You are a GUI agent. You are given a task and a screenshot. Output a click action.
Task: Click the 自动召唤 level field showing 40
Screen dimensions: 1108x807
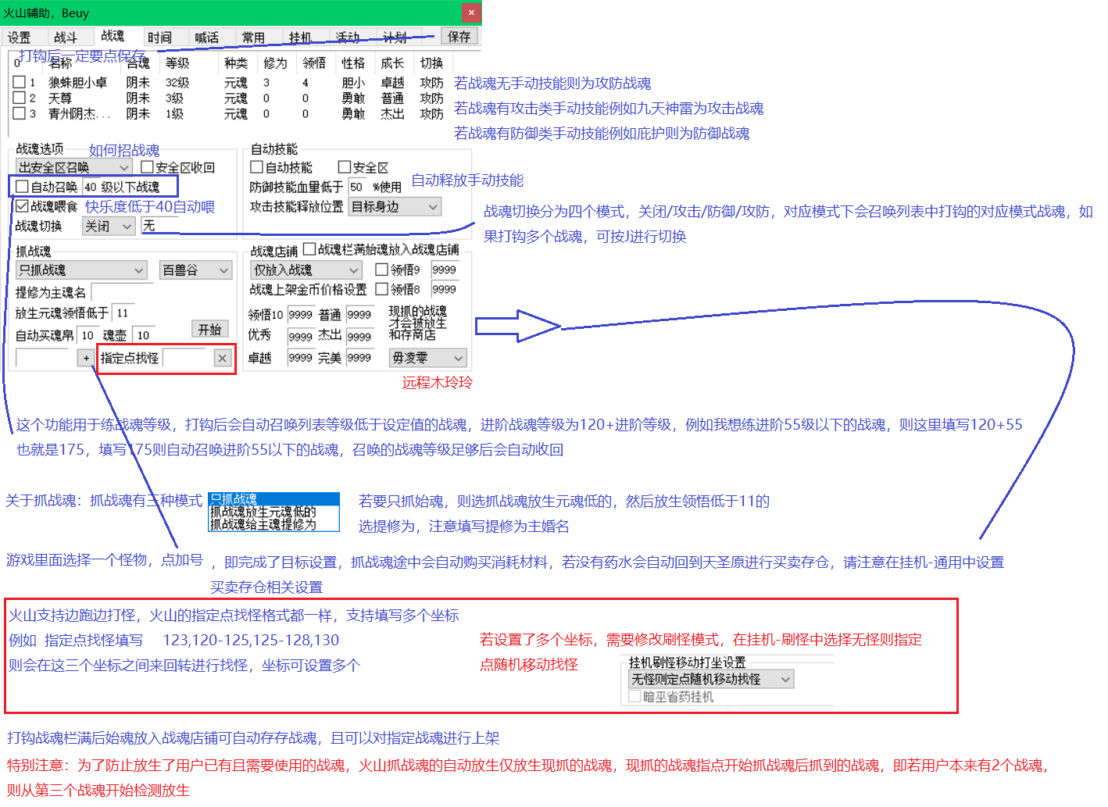pos(91,187)
